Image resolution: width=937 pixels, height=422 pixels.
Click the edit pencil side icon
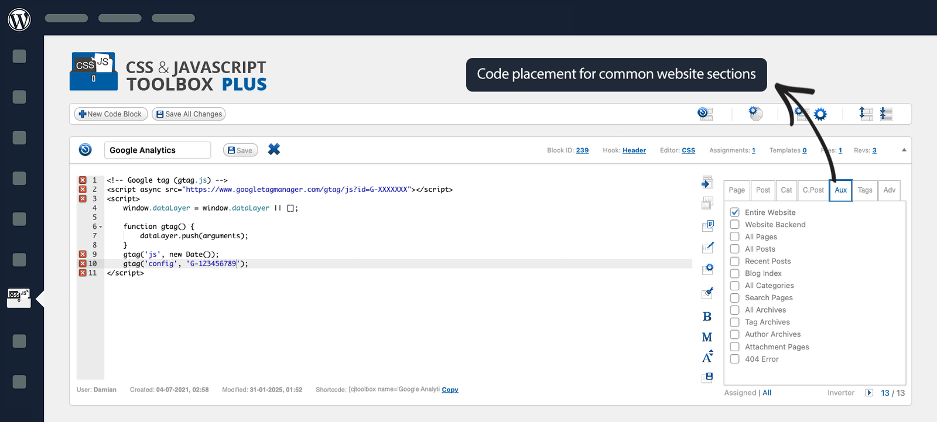click(x=708, y=248)
